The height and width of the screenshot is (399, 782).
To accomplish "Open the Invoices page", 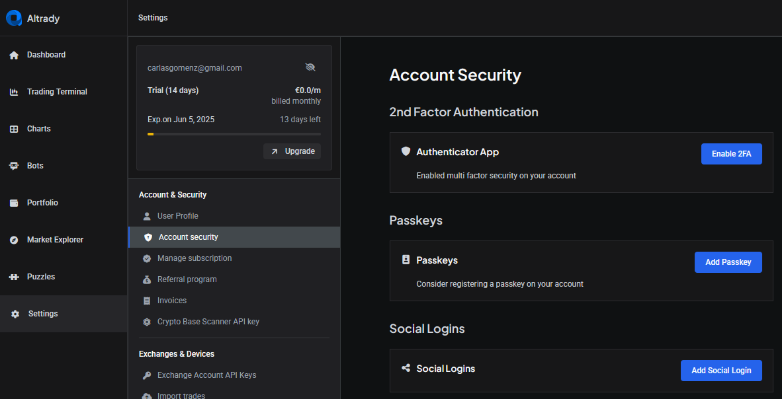I will (234, 301).
